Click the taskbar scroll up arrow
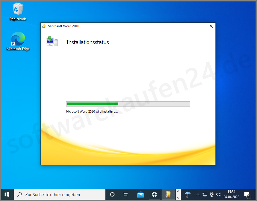The image size is (257, 201). (x=178, y=192)
